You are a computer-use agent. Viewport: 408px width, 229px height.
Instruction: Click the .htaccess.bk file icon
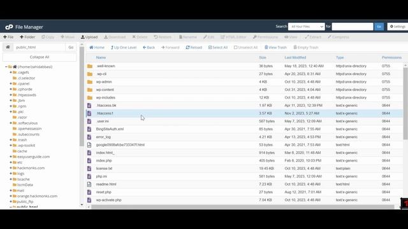pyautogui.click(x=89, y=106)
